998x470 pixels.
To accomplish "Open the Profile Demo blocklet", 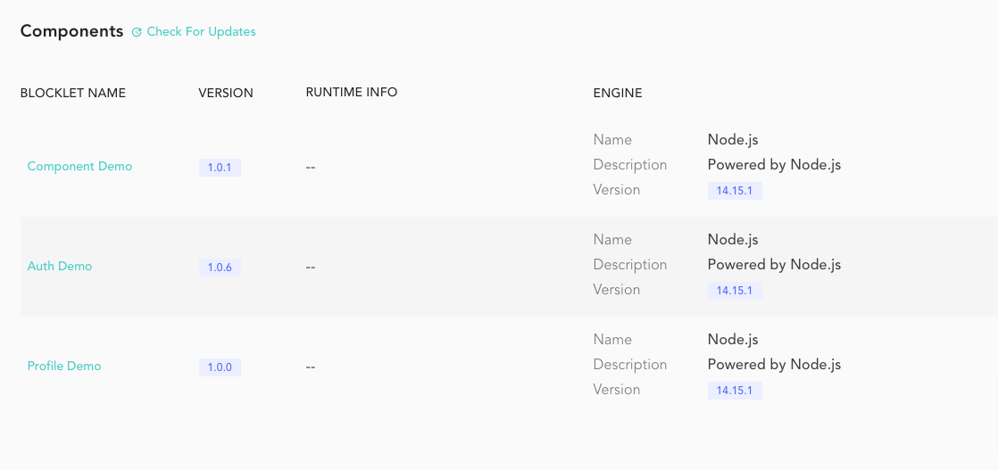I will tap(64, 367).
